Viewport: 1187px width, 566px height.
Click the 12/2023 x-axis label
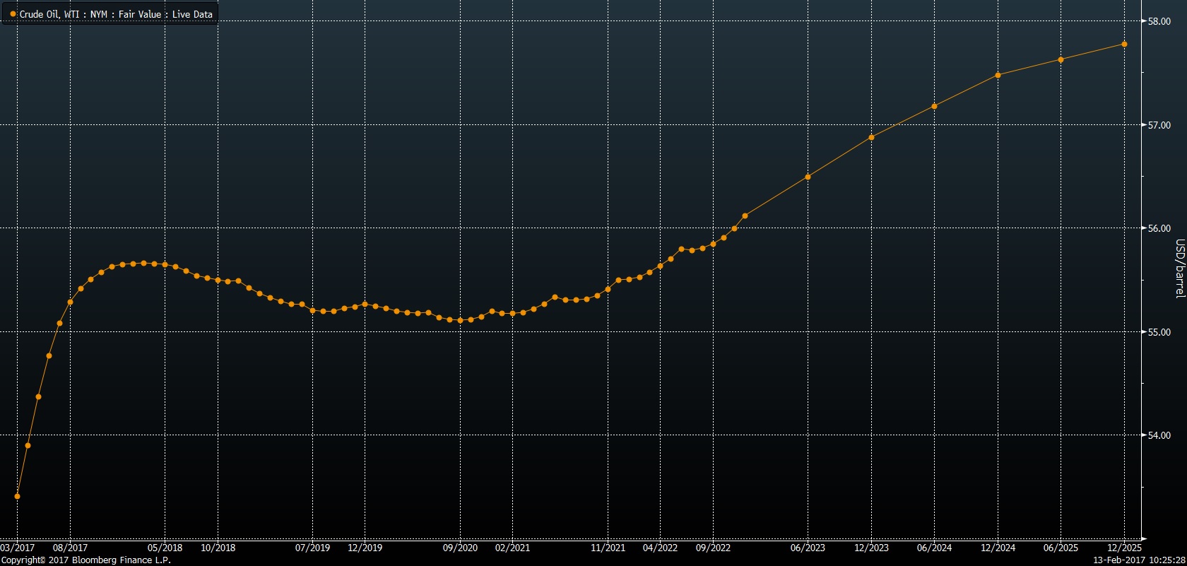click(x=871, y=548)
